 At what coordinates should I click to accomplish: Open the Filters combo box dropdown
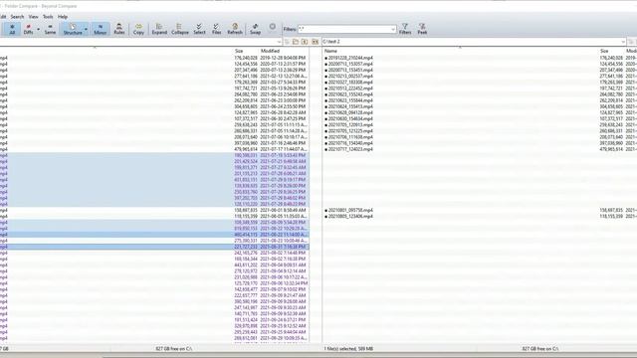pyautogui.click(x=393, y=29)
